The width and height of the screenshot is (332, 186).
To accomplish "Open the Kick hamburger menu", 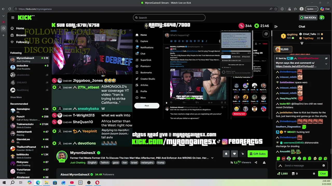I will click(x=13, y=18).
